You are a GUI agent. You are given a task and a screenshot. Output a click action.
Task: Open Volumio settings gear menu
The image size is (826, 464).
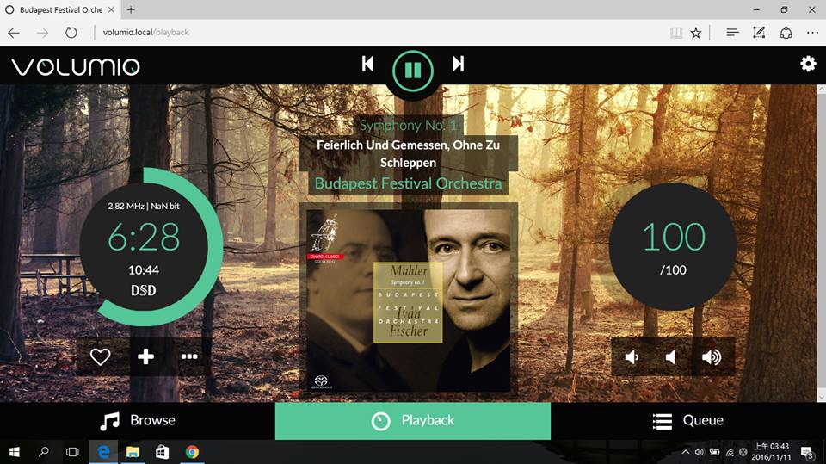[x=808, y=64]
